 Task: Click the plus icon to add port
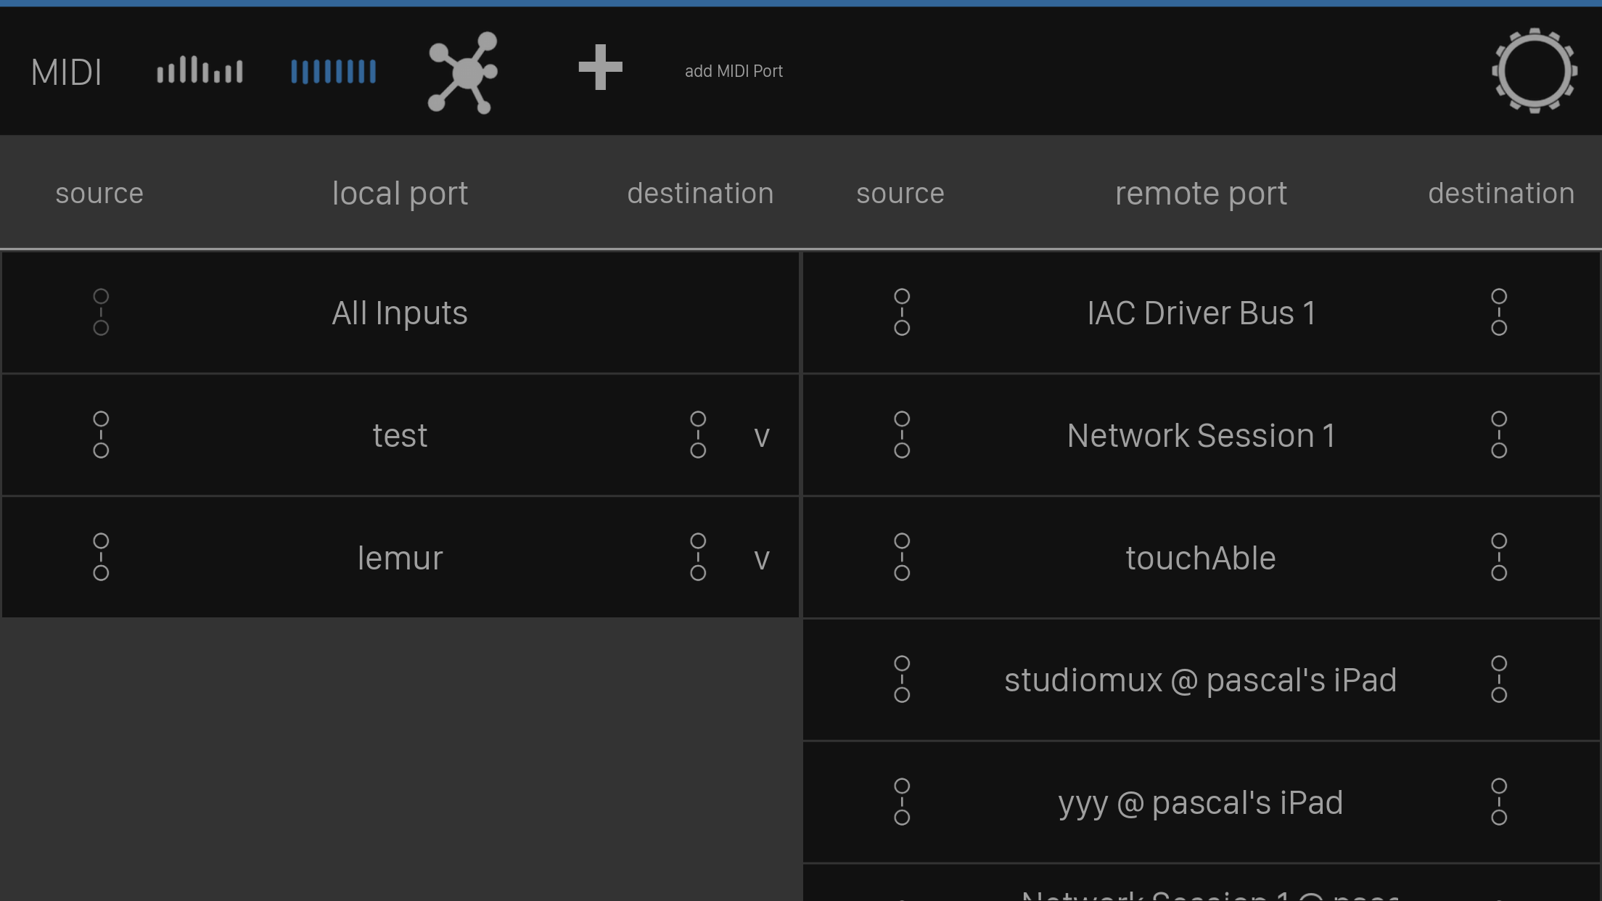pyautogui.click(x=600, y=68)
